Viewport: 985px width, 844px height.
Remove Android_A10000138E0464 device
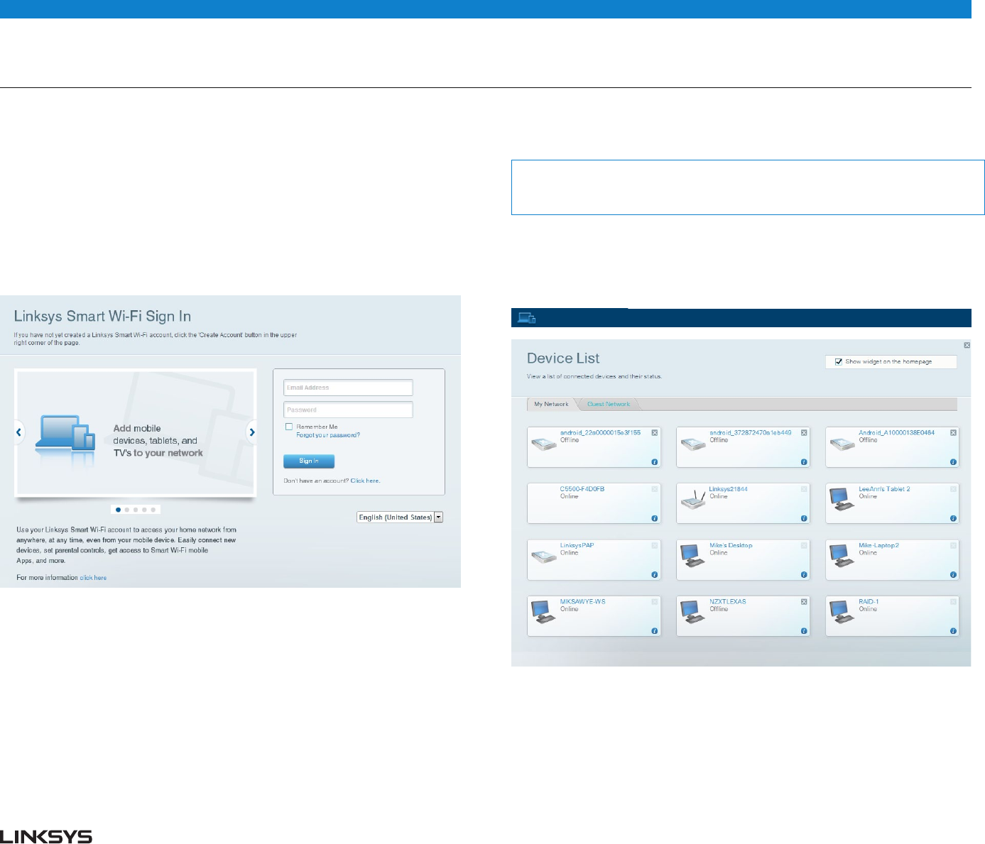click(953, 432)
